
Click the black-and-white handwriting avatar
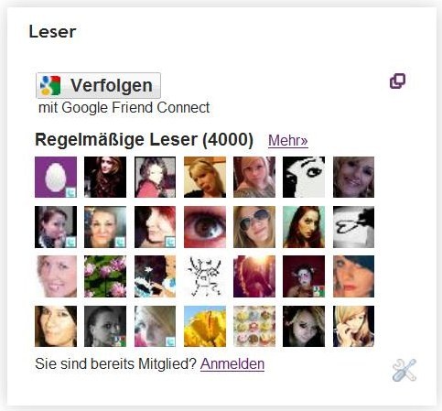353,227
